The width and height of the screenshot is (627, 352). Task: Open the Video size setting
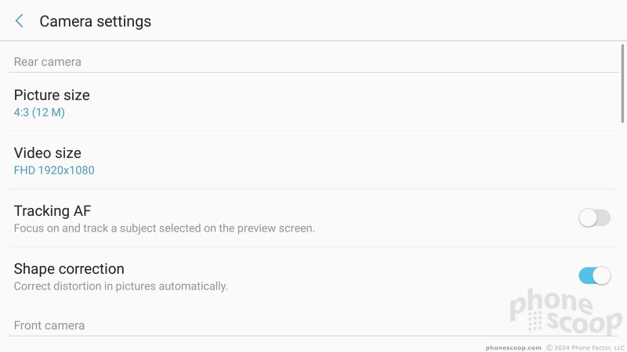(x=313, y=160)
